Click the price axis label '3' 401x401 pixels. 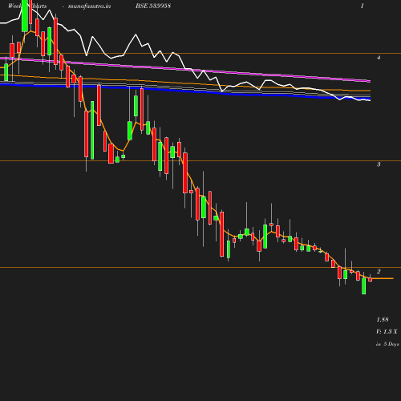(x=379, y=164)
